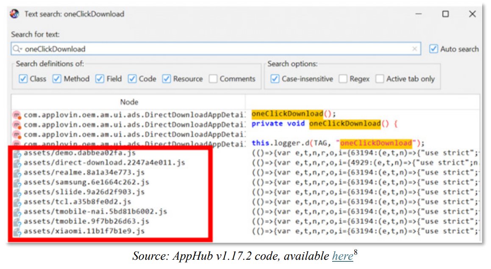Viewport: 491px width, 269px height.
Task: Select the assets/xiaomi.11b1f7b1e9.js result
Action: pyautogui.click(x=84, y=231)
